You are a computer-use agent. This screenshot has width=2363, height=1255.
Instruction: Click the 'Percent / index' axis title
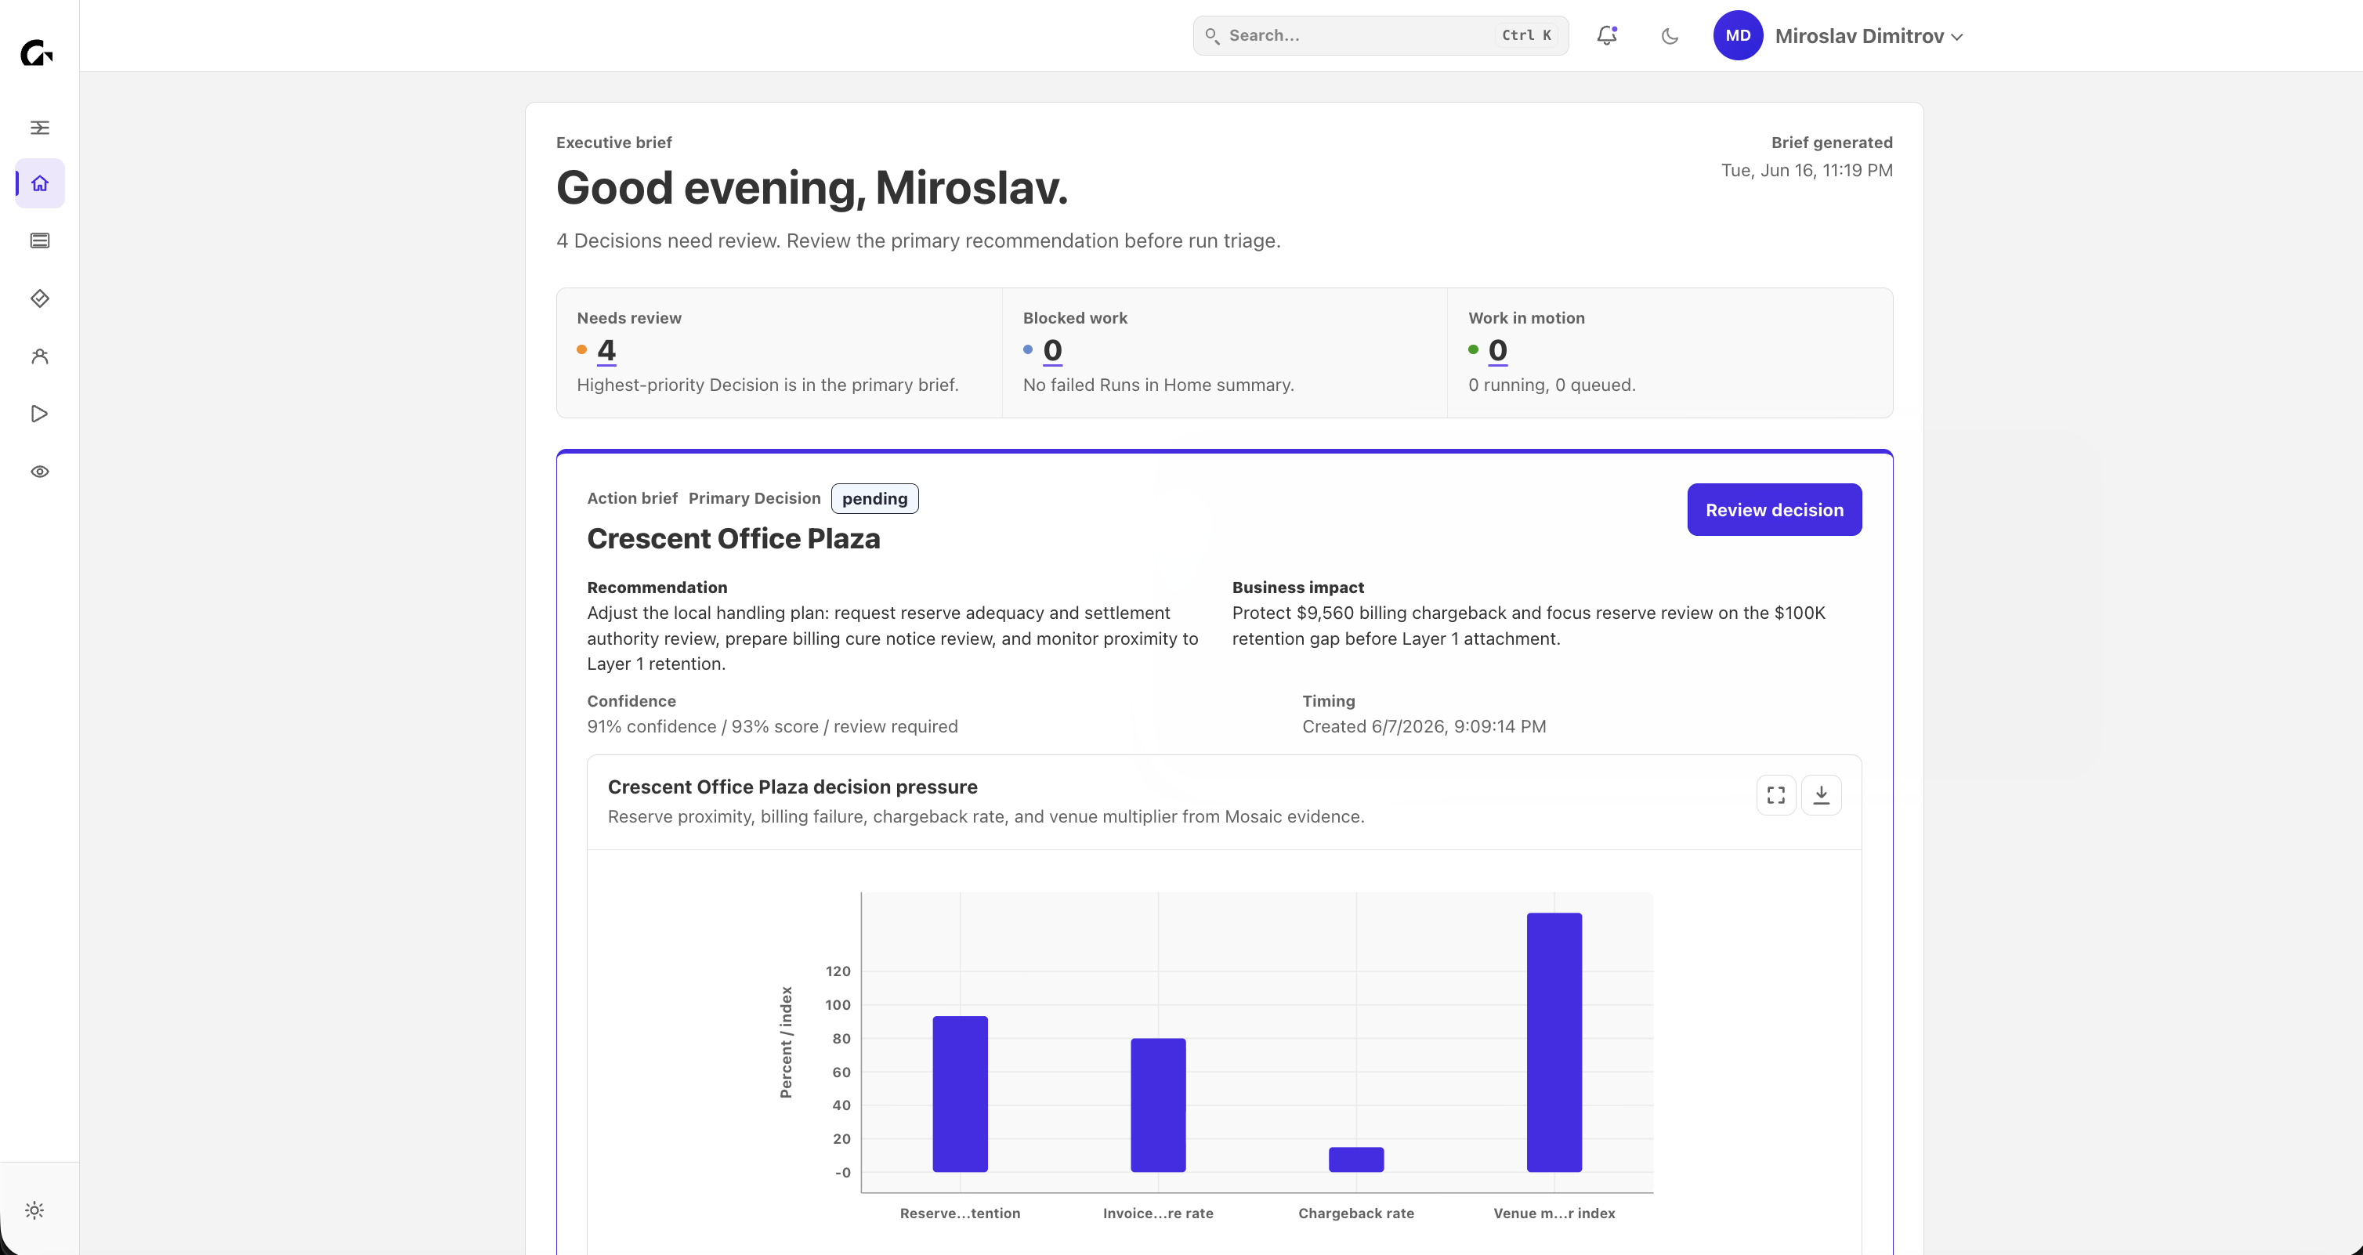click(786, 1042)
